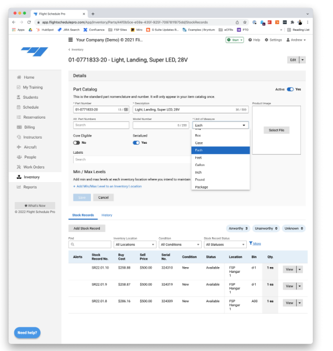Turn off the Serialized toggle
The width and height of the screenshot is (333, 351).
pos(136,143)
